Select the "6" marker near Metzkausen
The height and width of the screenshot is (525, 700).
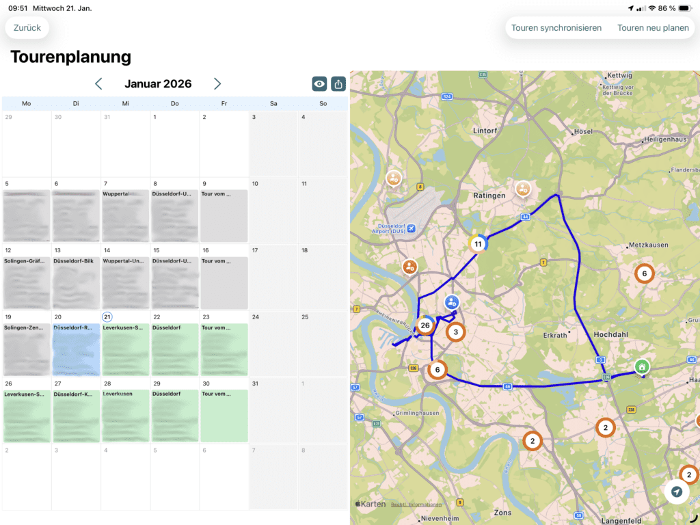pos(643,273)
